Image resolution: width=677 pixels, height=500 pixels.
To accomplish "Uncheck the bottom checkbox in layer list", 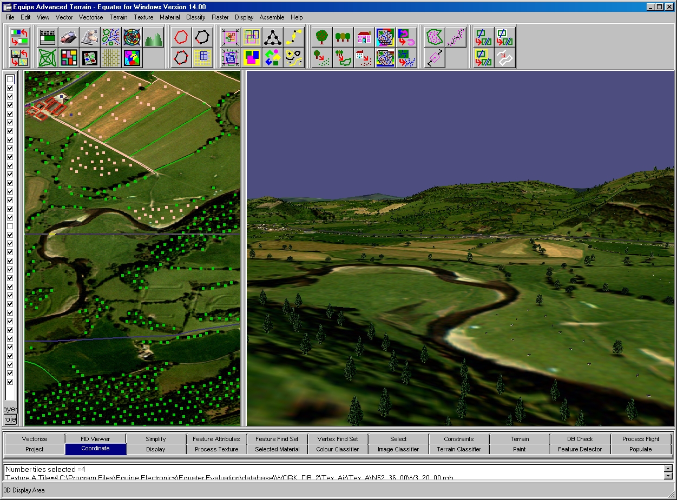I will click(x=10, y=382).
